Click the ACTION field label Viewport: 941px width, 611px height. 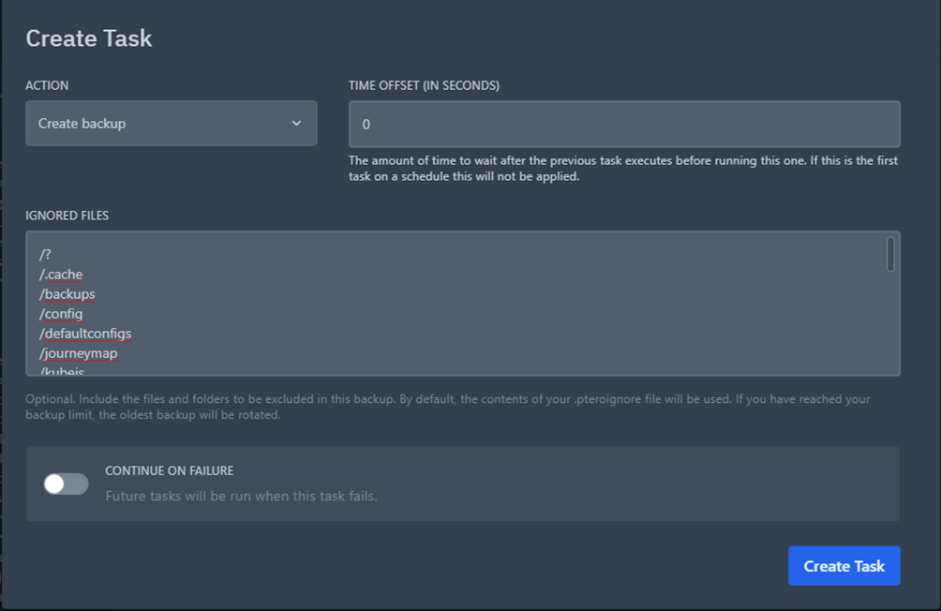coord(47,85)
